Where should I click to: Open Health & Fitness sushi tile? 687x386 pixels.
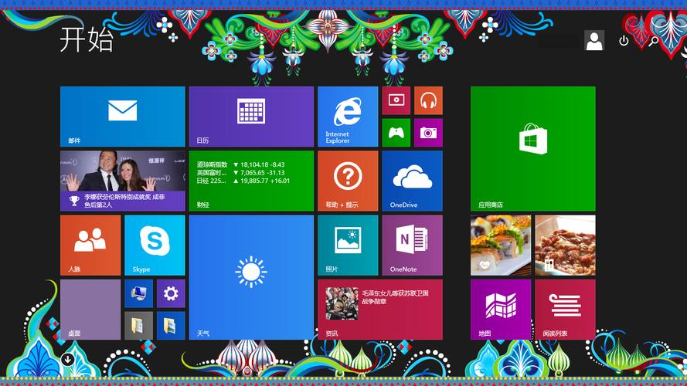(x=501, y=245)
